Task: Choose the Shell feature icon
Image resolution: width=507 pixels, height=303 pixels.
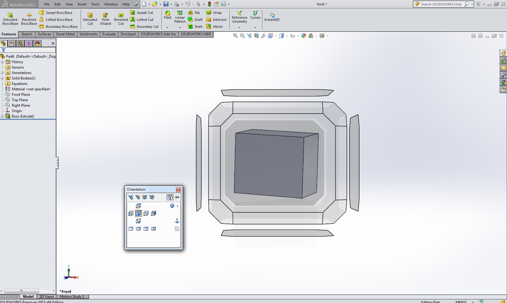Action: pyautogui.click(x=195, y=27)
